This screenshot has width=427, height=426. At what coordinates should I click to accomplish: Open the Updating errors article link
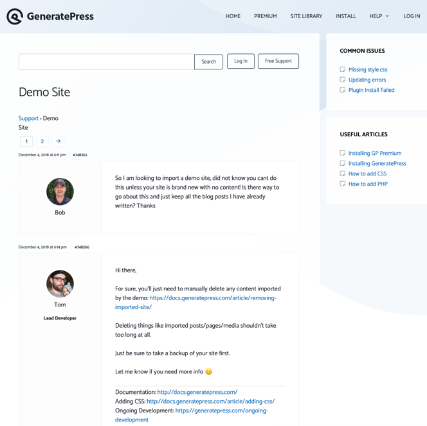(367, 80)
